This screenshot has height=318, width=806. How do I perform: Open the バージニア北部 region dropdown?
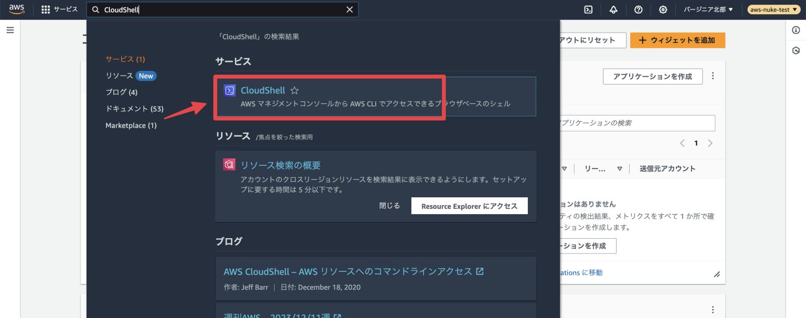708,9
